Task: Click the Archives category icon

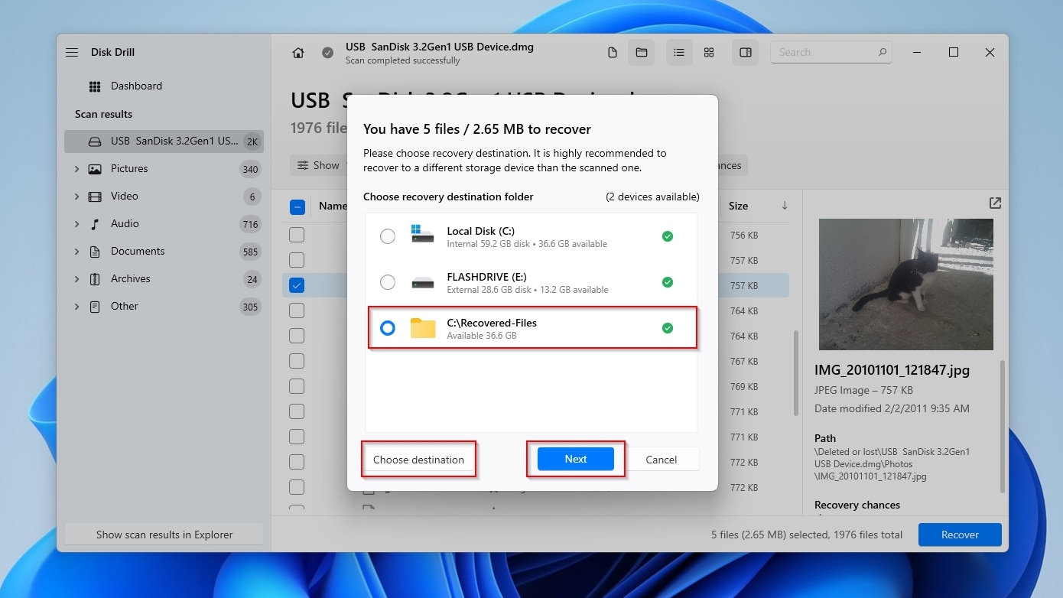Action: [x=95, y=279]
